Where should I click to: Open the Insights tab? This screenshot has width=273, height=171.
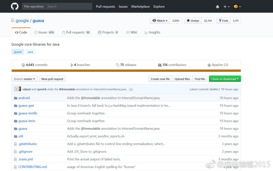pos(152,32)
